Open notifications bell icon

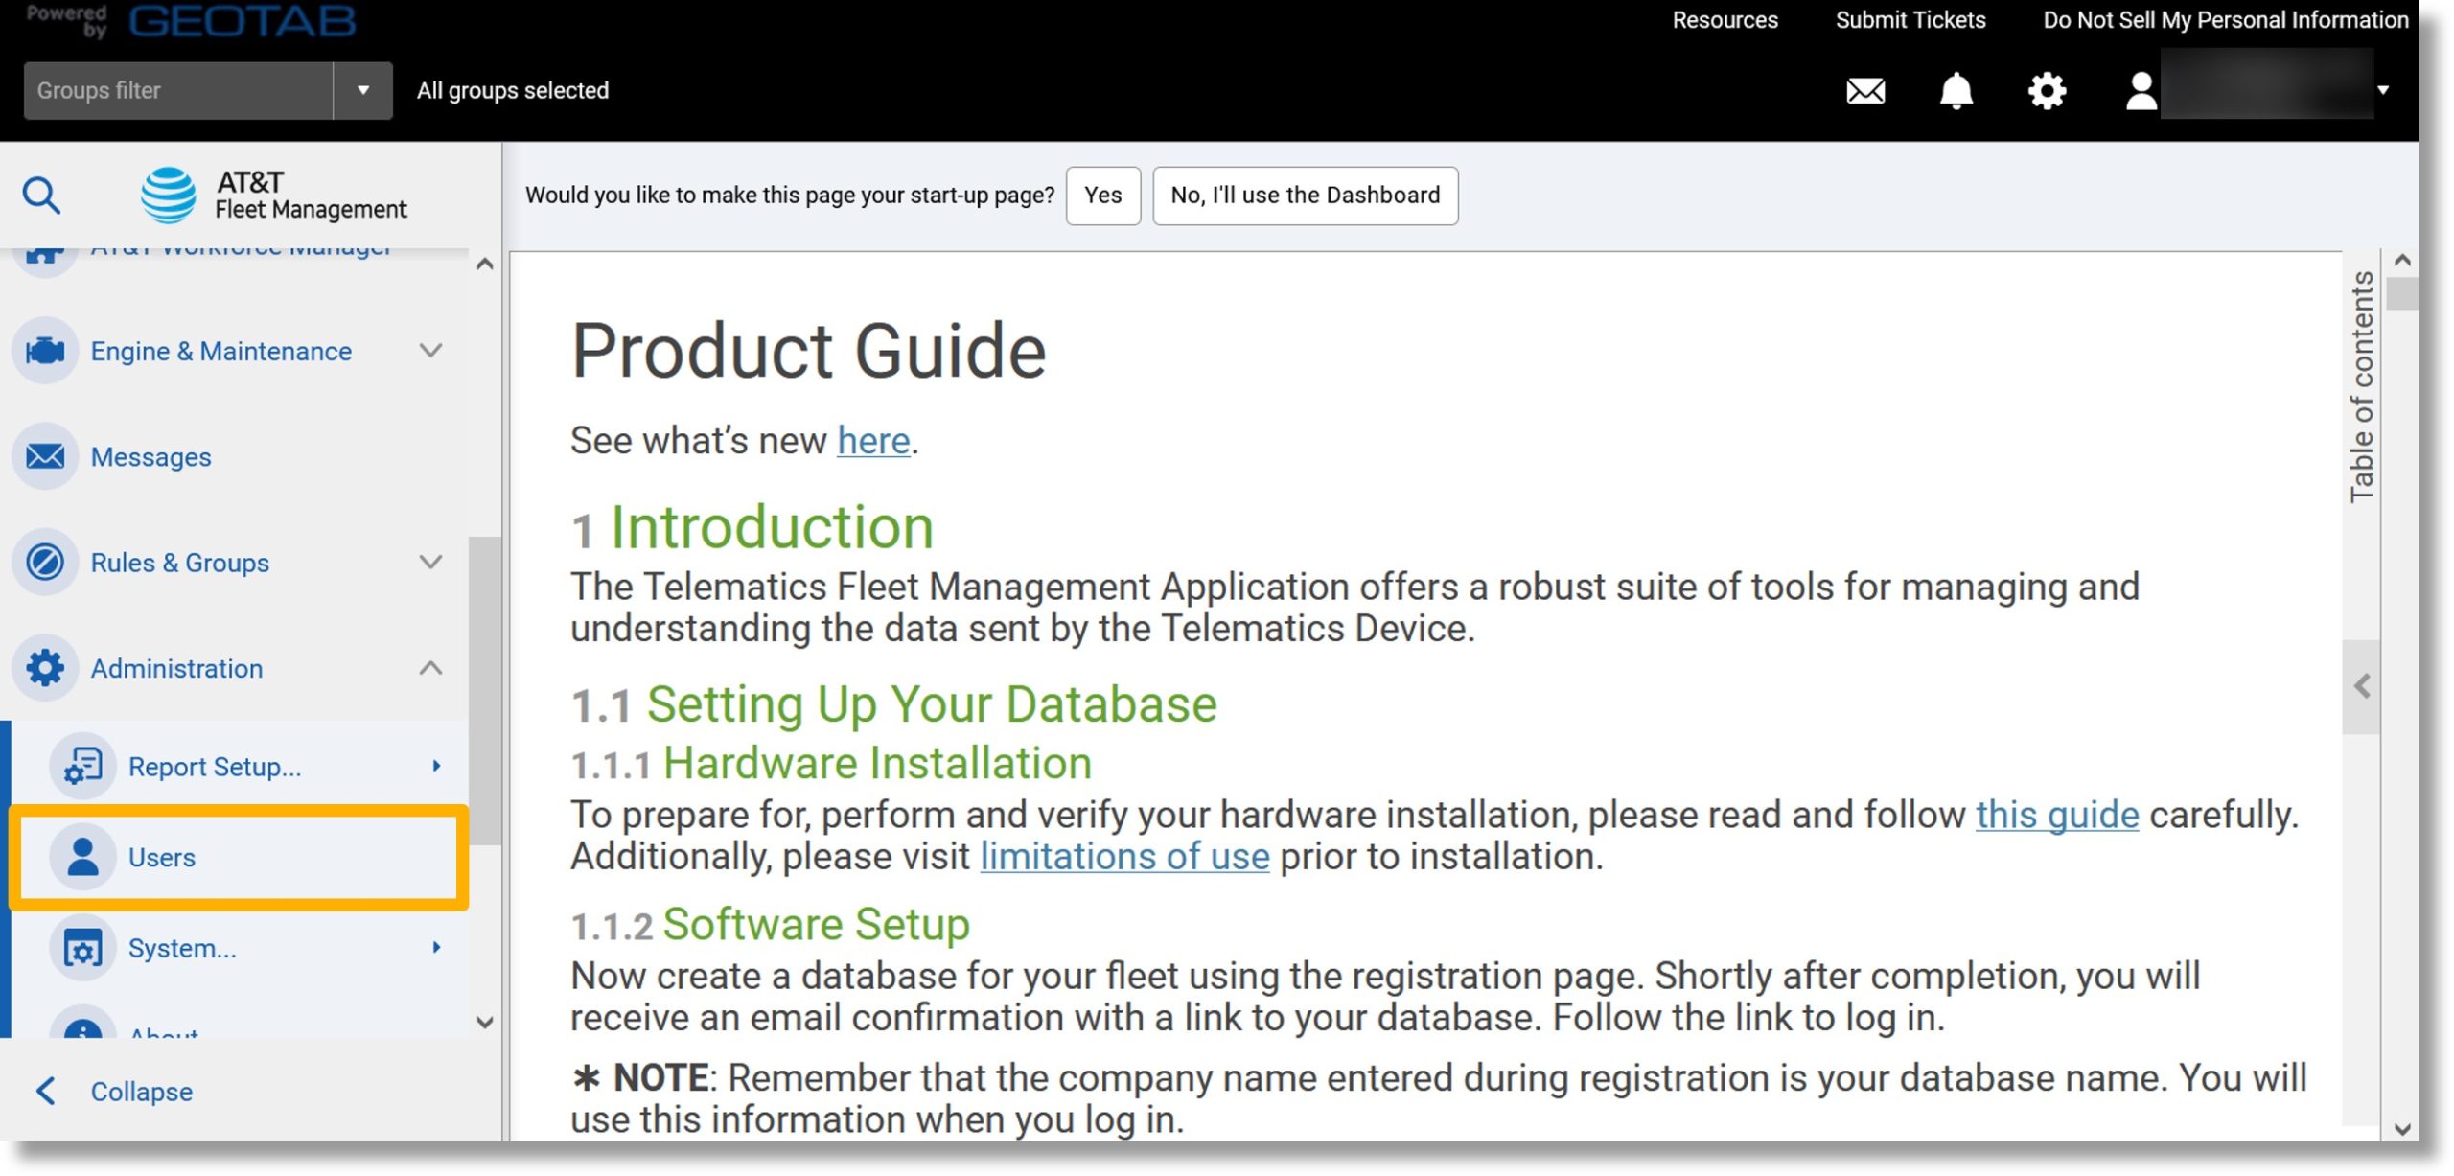1956,91
